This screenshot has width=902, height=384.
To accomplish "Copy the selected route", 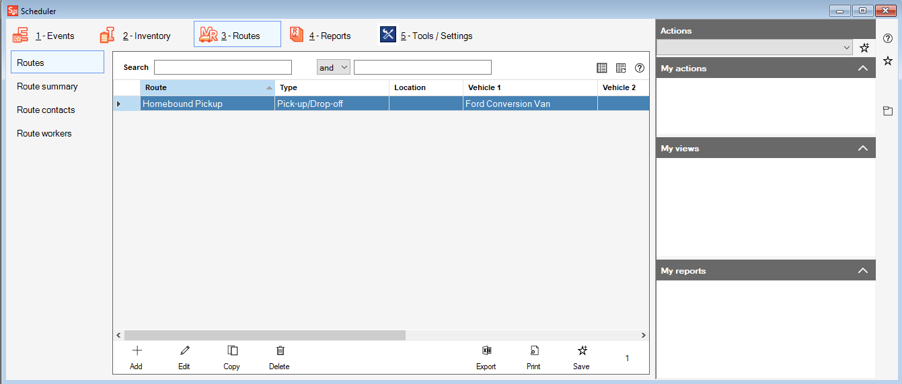I will (232, 351).
